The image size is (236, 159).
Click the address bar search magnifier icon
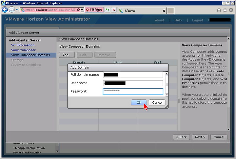(x=78, y=10)
